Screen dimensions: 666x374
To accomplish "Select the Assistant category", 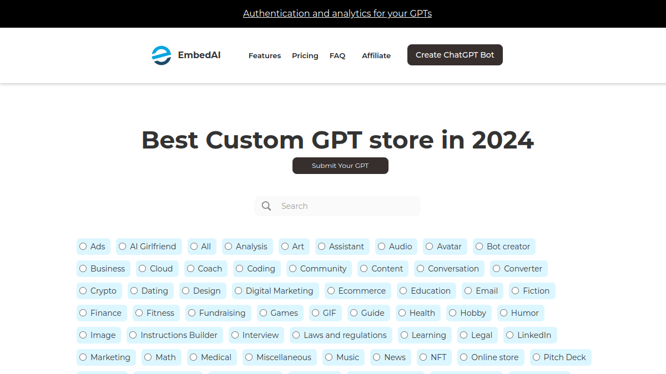I will click(342, 247).
